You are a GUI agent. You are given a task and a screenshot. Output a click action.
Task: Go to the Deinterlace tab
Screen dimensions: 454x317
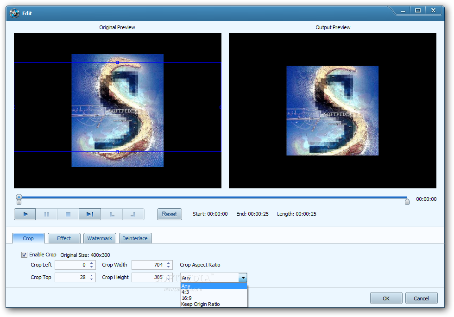135,238
